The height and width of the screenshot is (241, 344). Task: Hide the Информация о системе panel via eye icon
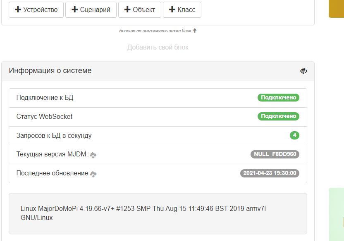(303, 71)
